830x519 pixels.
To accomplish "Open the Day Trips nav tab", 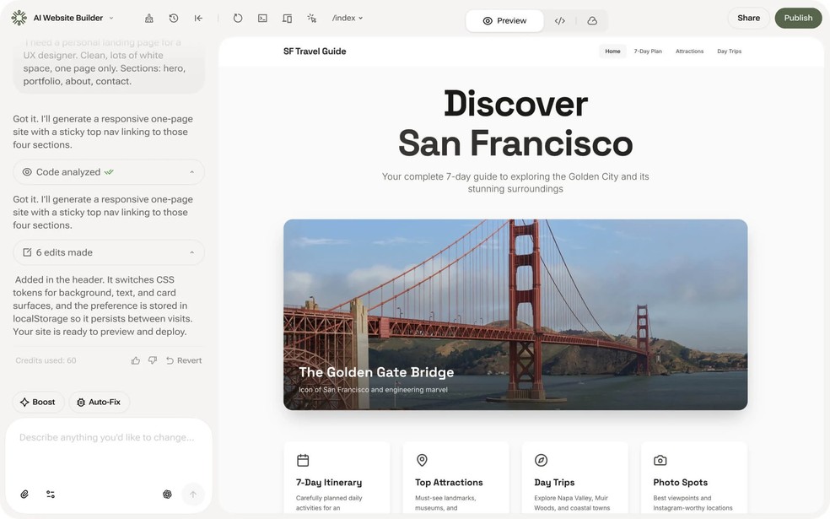I will pos(729,51).
